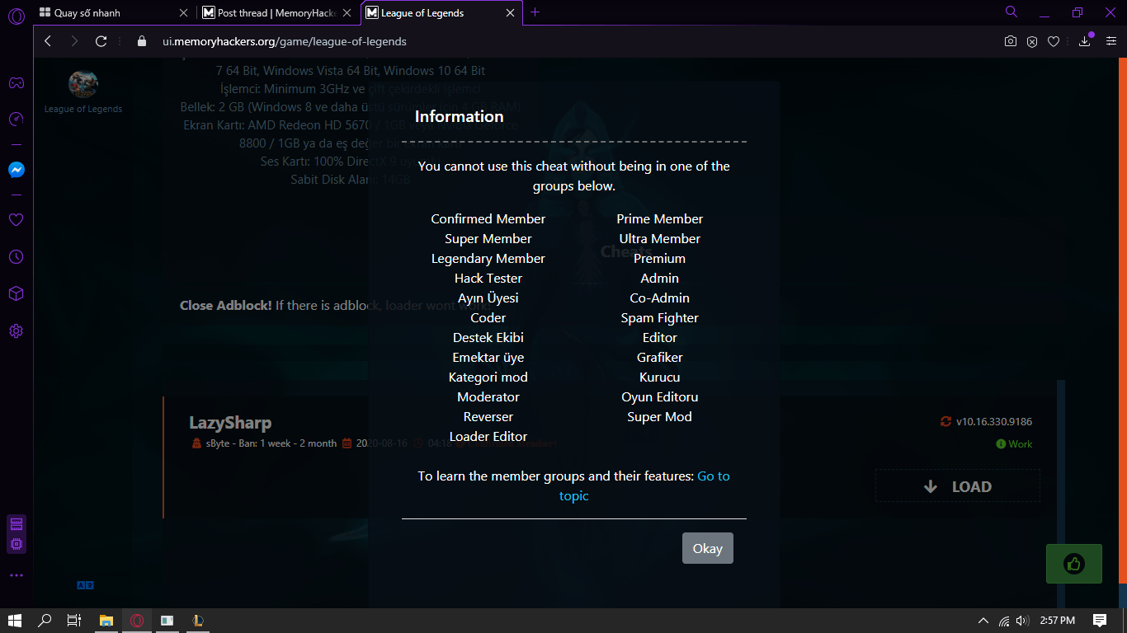Click the snapshot camera icon in address bar
The width and height of the screenshot is (1127, 633).
coord(1010,41)
